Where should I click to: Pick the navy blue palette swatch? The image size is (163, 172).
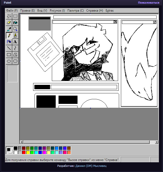40,148
